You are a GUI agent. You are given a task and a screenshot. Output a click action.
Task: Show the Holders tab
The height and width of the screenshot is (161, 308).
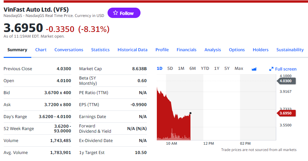tap(261, 50)
